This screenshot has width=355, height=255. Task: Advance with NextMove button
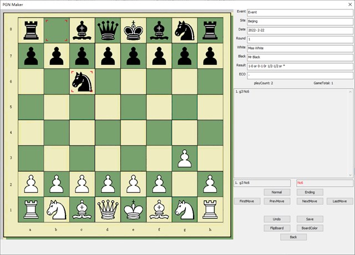point(310,201)
